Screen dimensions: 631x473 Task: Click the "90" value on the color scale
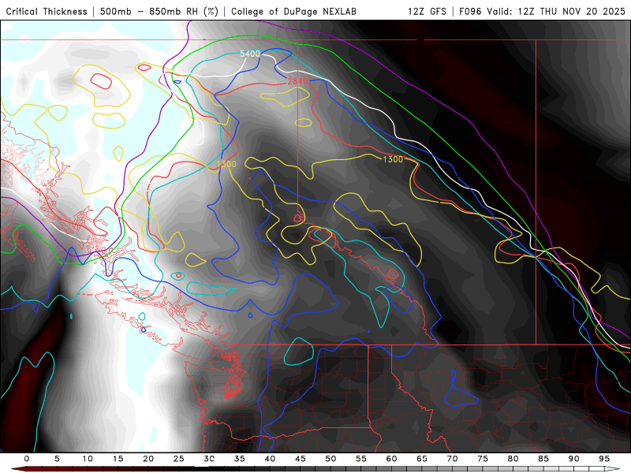tap(574, 459)
